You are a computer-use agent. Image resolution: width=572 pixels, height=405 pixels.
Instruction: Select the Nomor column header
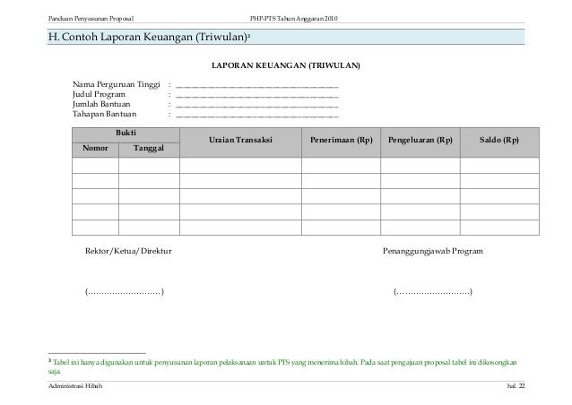[x=95, y=150]
